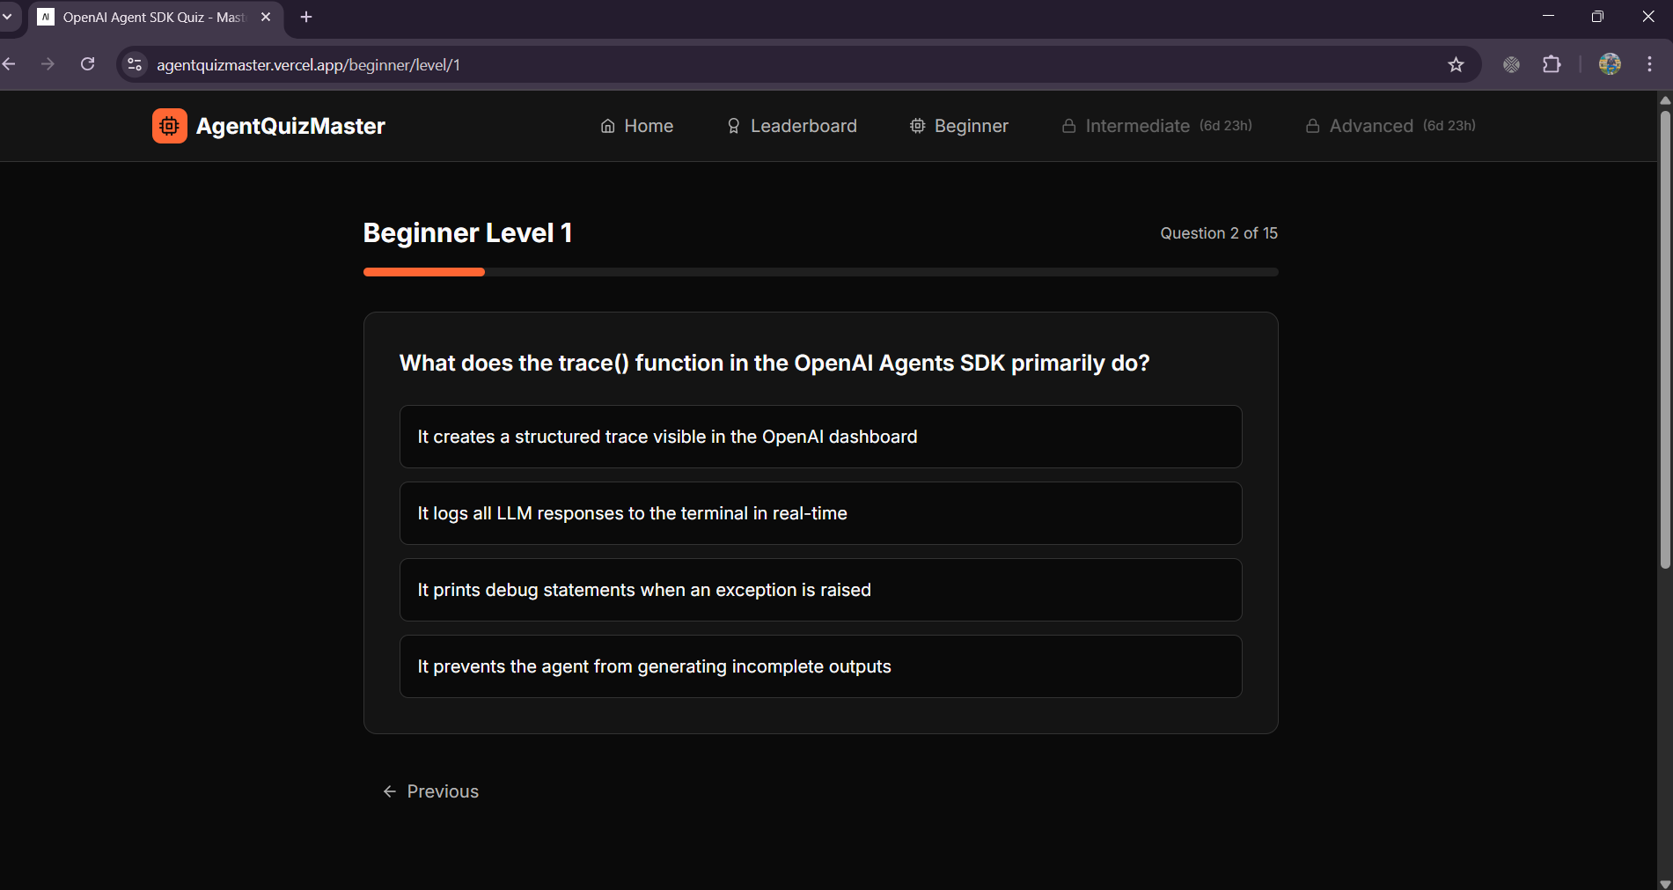Open the AgentQuizMaster brand title link

290,126
